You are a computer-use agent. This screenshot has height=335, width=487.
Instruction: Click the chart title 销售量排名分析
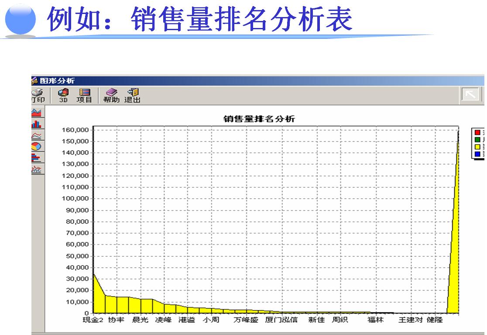[x=260, y=119]
